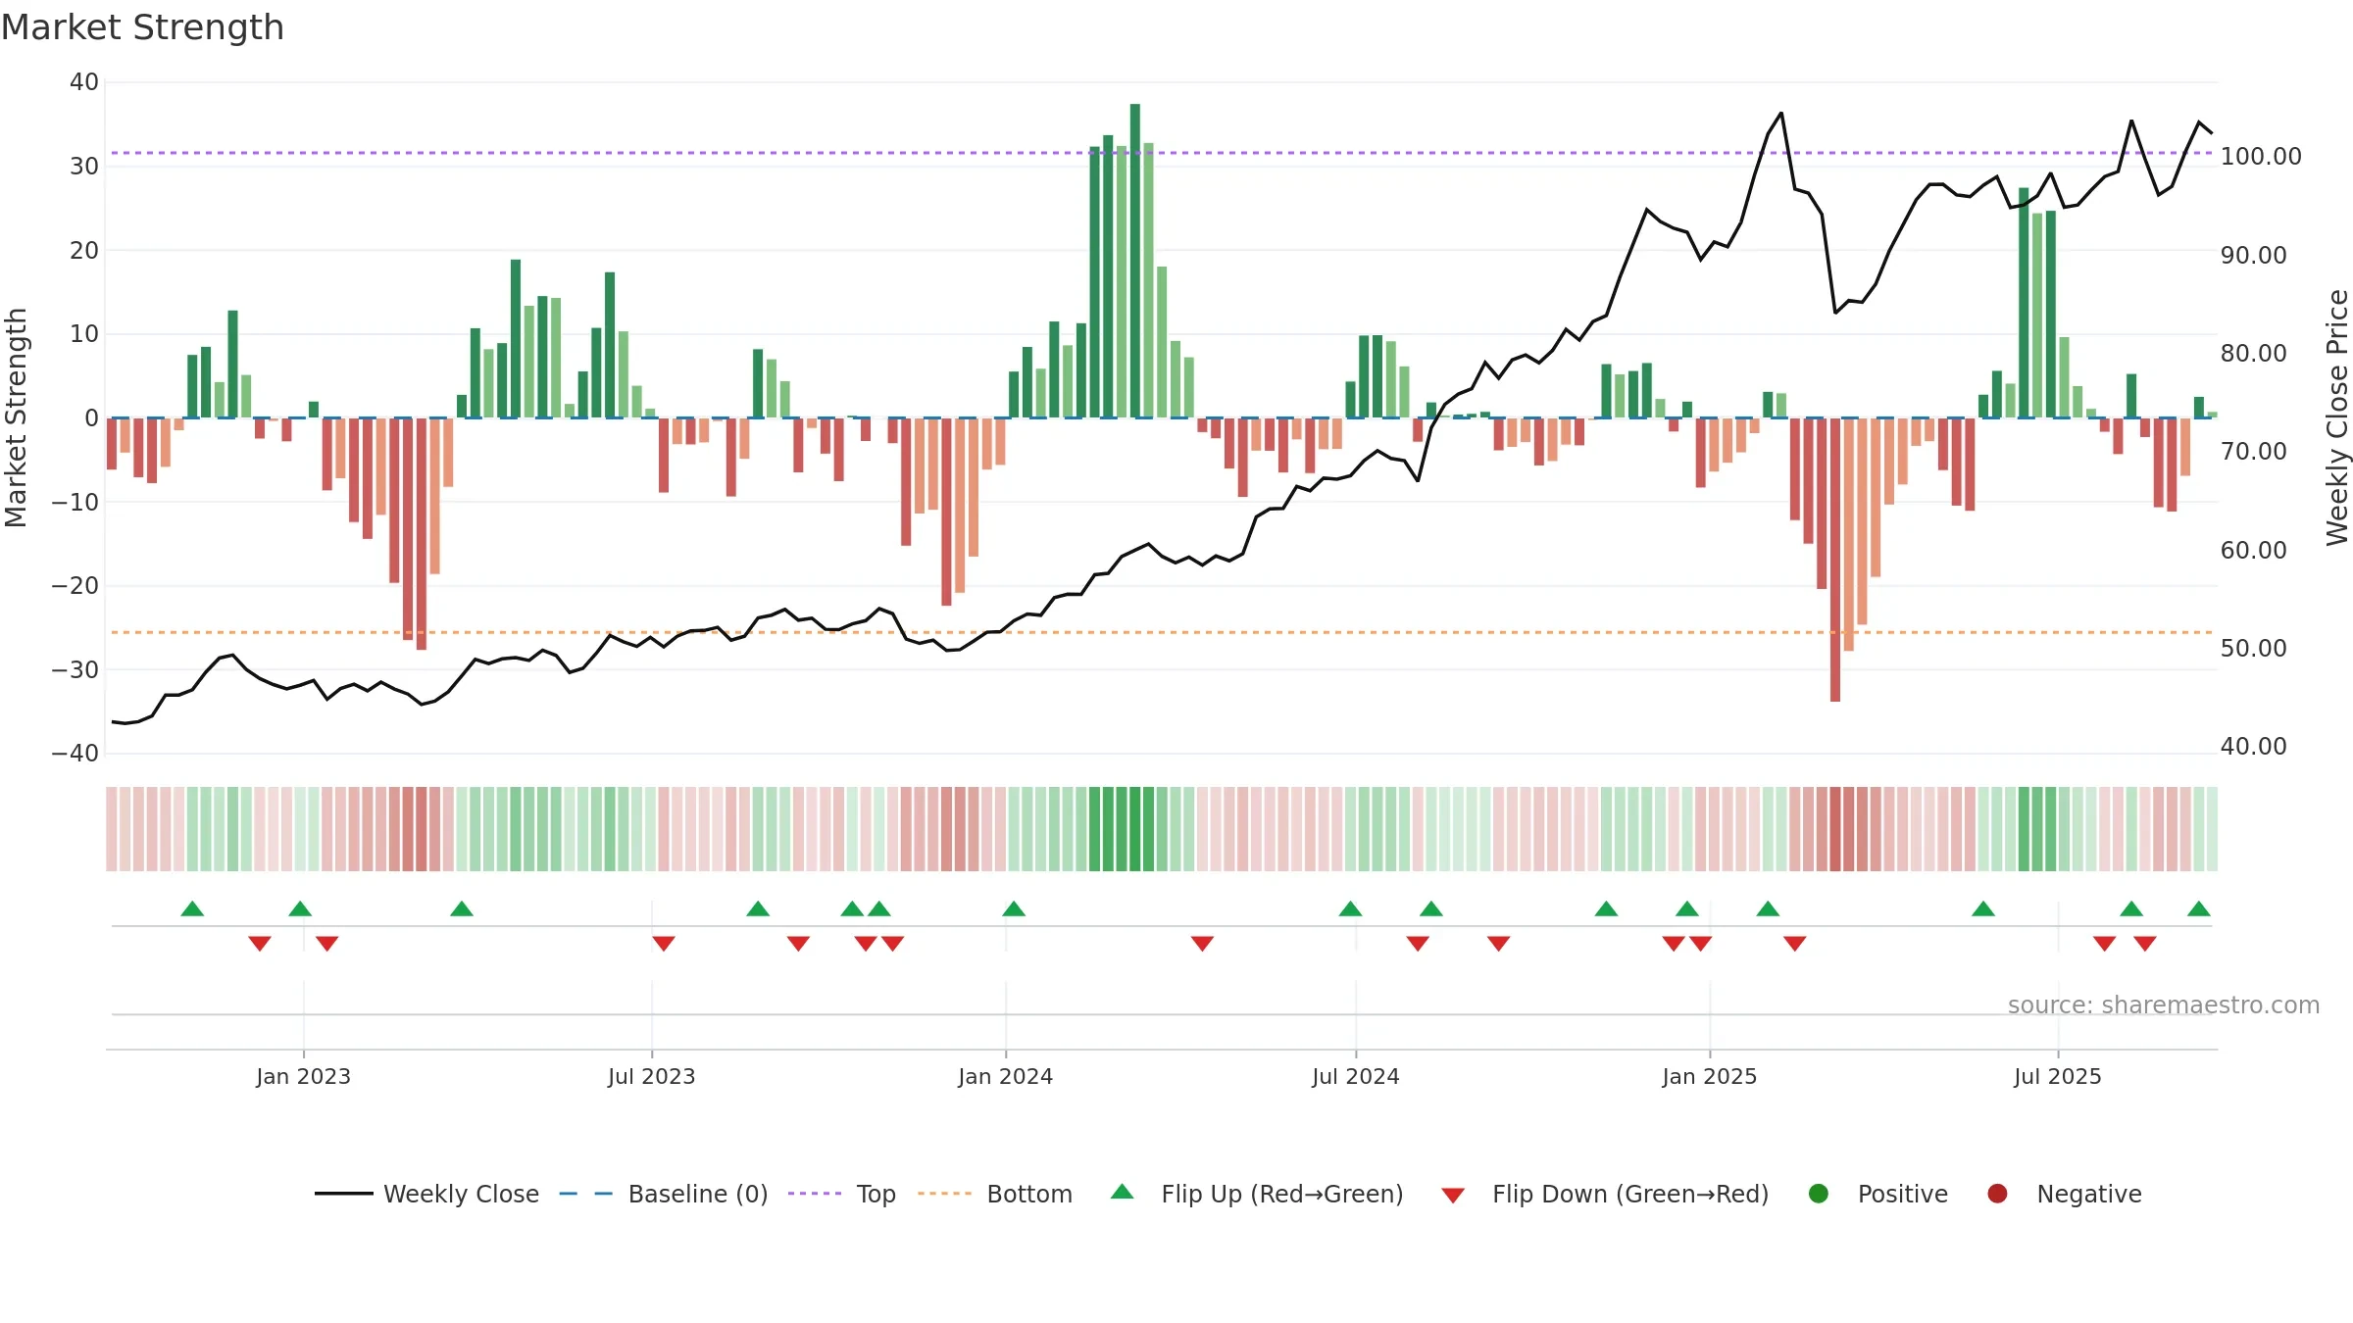Click the black Weekly Close line sample in legend
The image size is (2353, 1323).
point(344,1194)
